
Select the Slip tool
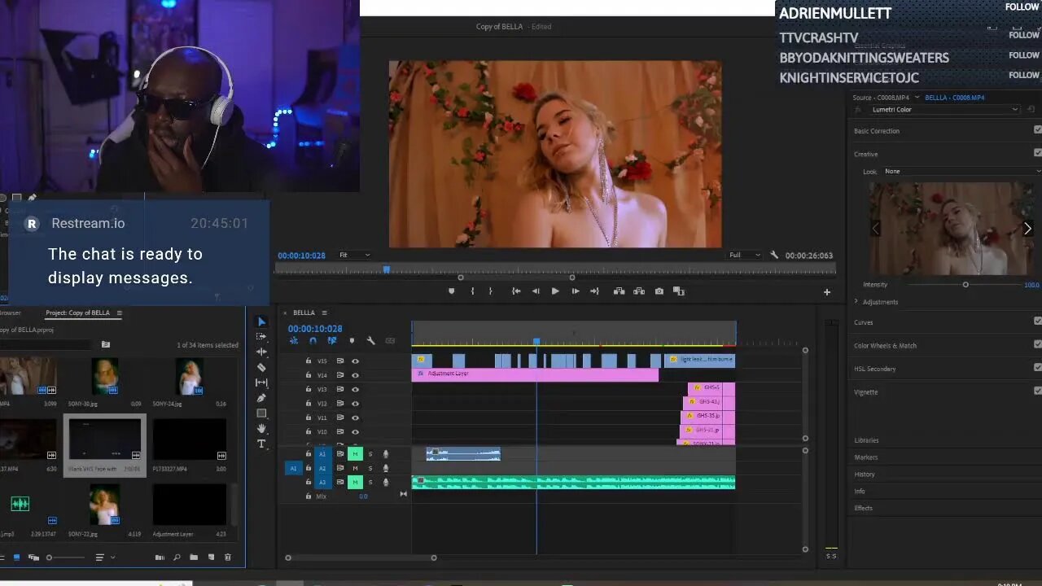261,383
